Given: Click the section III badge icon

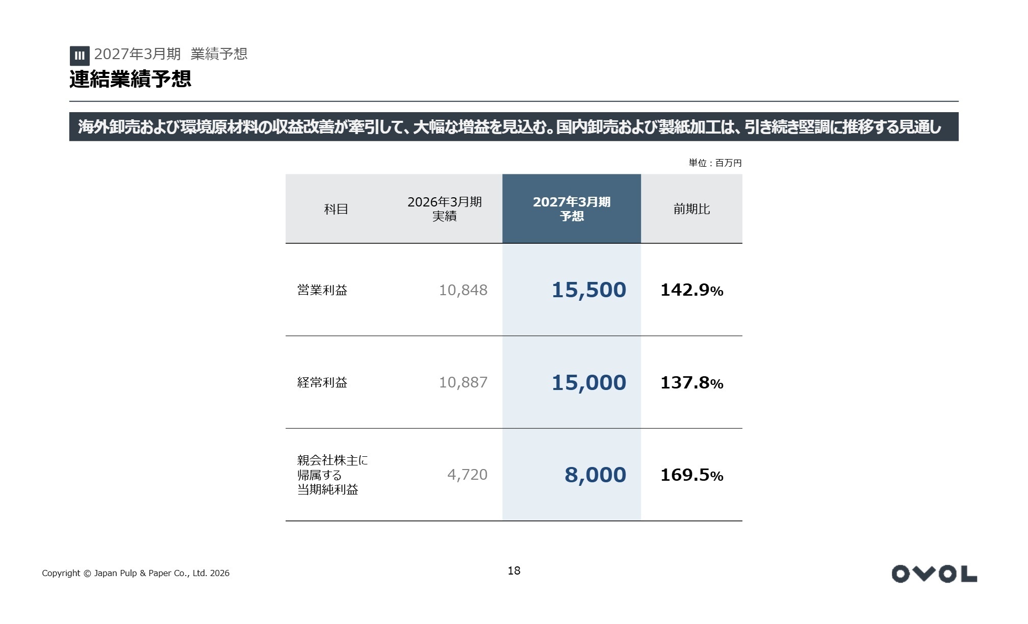Looking at the screenshot, I should pos(80,56).
